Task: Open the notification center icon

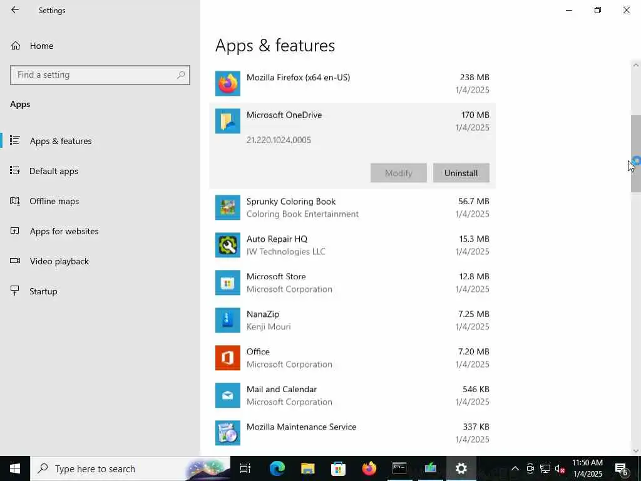Action: tap(622, 468)
